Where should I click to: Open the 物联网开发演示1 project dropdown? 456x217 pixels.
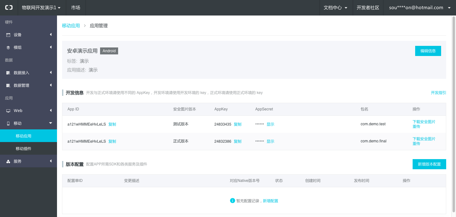pyautogui.click(x=41, y=8)
